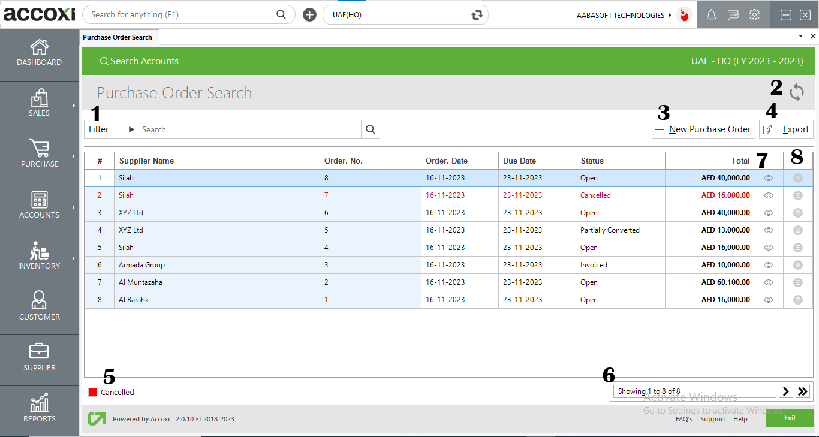Switch to the Purchase Order Search tab

[119, 37]
